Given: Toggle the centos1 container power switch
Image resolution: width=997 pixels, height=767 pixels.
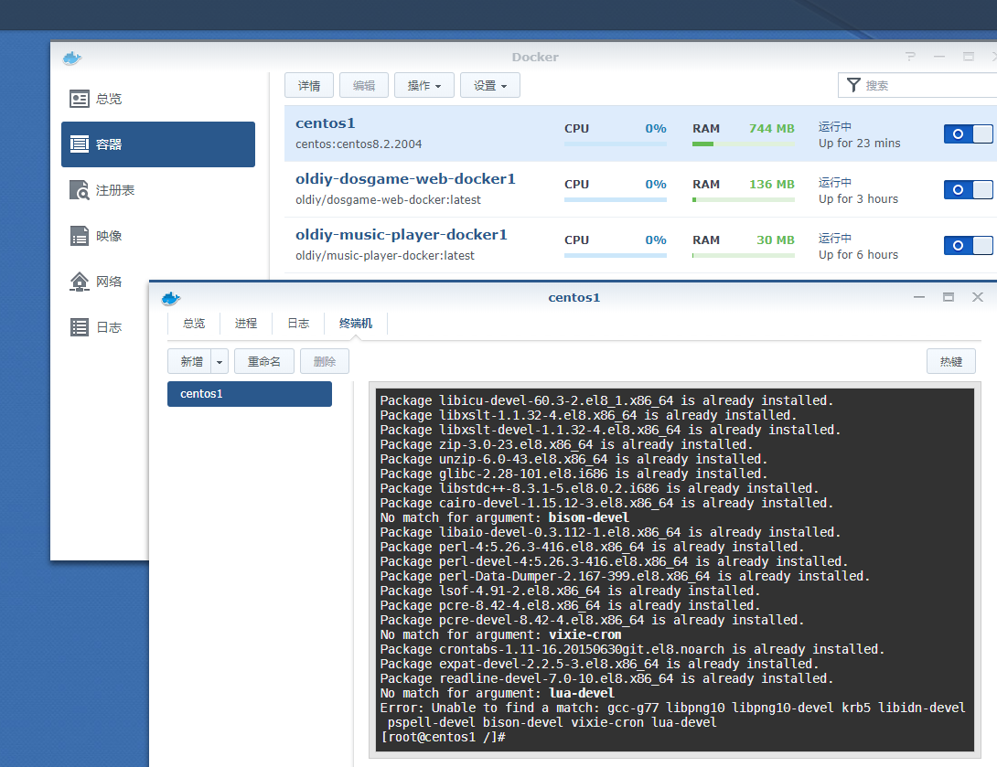Looking at the screenshot, I should 968,133.
